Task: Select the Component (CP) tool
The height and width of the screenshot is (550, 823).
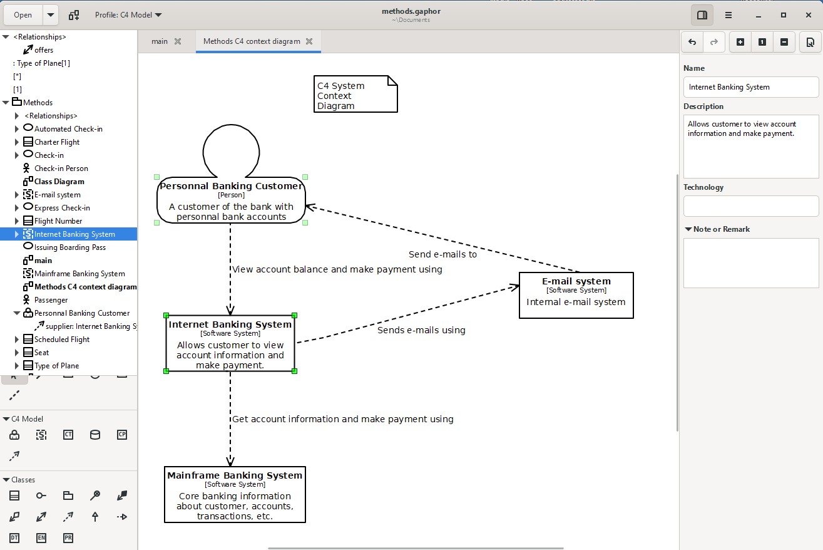Action: tap(122, 435)
